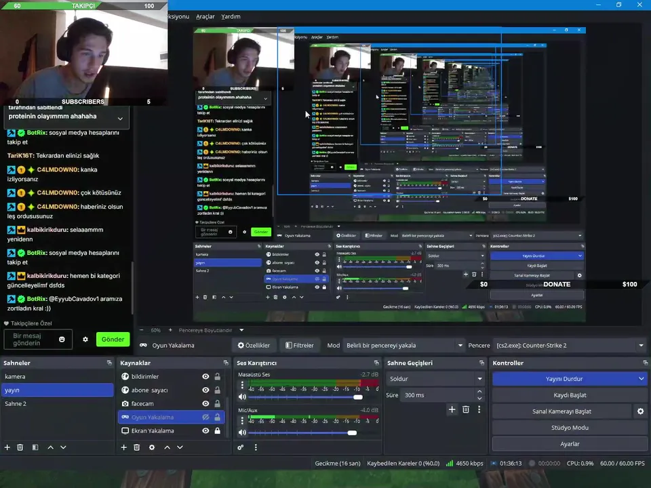The width and height of the screenshot is (651, 488).
Task: Move source up arrow in Kaynaklar
Action: coord(167,447)
